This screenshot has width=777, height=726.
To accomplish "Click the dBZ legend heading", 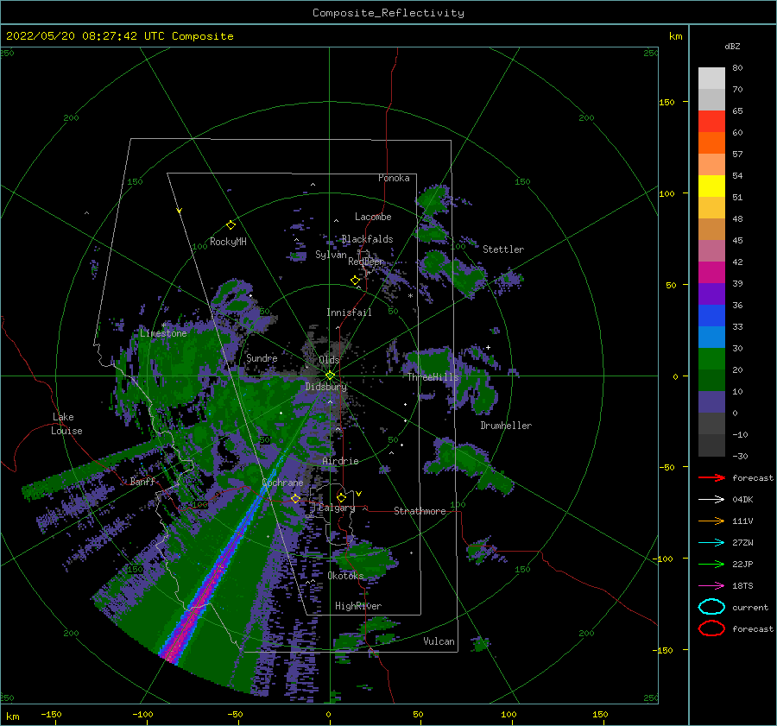I will [x=732, y=46].
